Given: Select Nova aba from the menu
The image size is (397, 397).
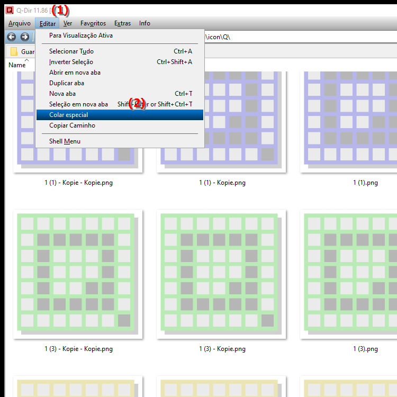Looking at the screenshot, I should [62, 94].
